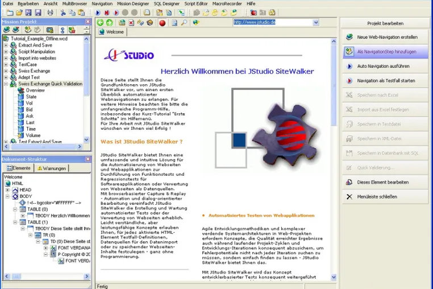Click the browser Forward green arrow
This screenshot has width=433, height=289.
pyautogui.click(x=109, y=23)
